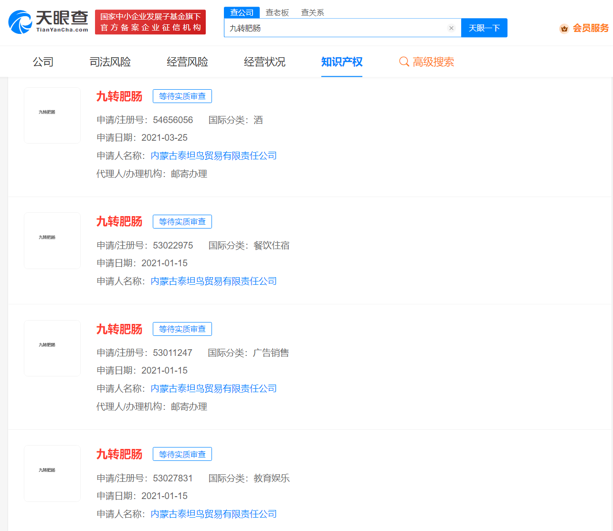The height and width of the screenshot is (531, 613).
Task: Select registration number 54656056 text
Action: pos(173,120)
